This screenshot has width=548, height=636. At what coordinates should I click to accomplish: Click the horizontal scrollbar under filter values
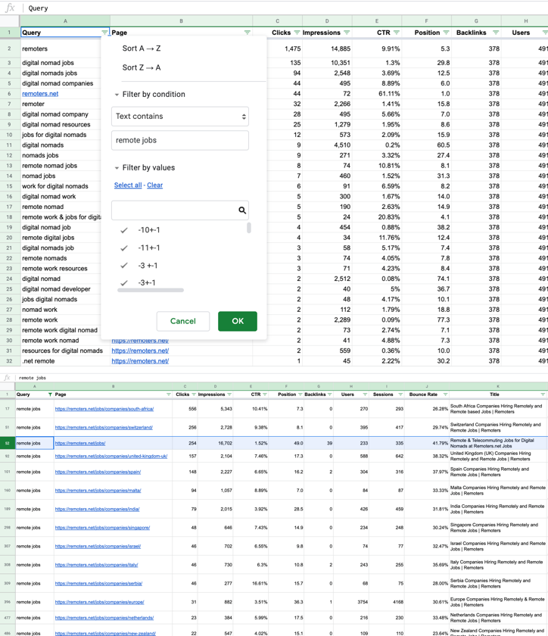pos(151,290)
